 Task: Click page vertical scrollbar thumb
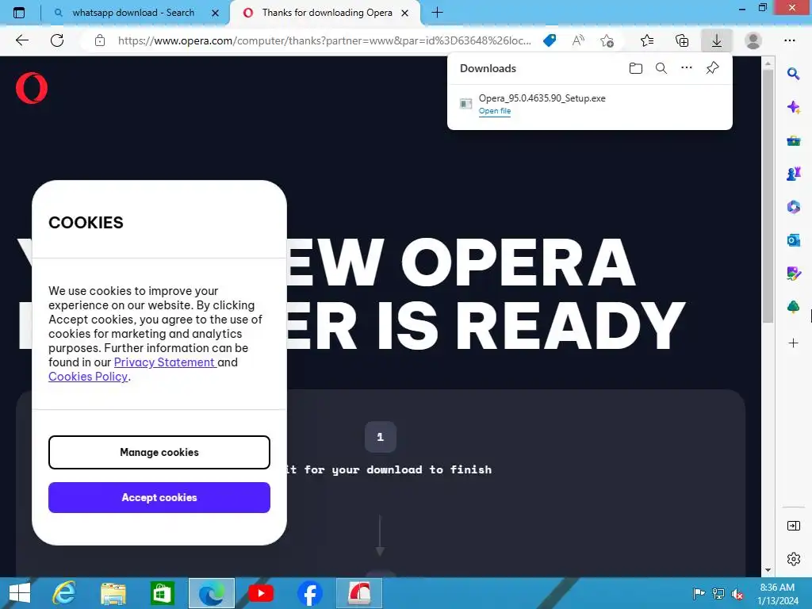tap(768, 196)
